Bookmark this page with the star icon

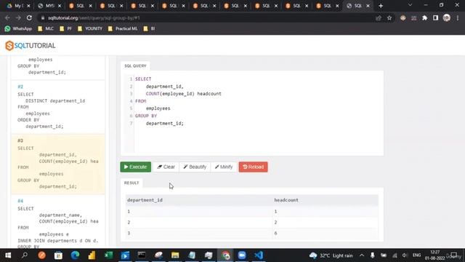point(389,18)
